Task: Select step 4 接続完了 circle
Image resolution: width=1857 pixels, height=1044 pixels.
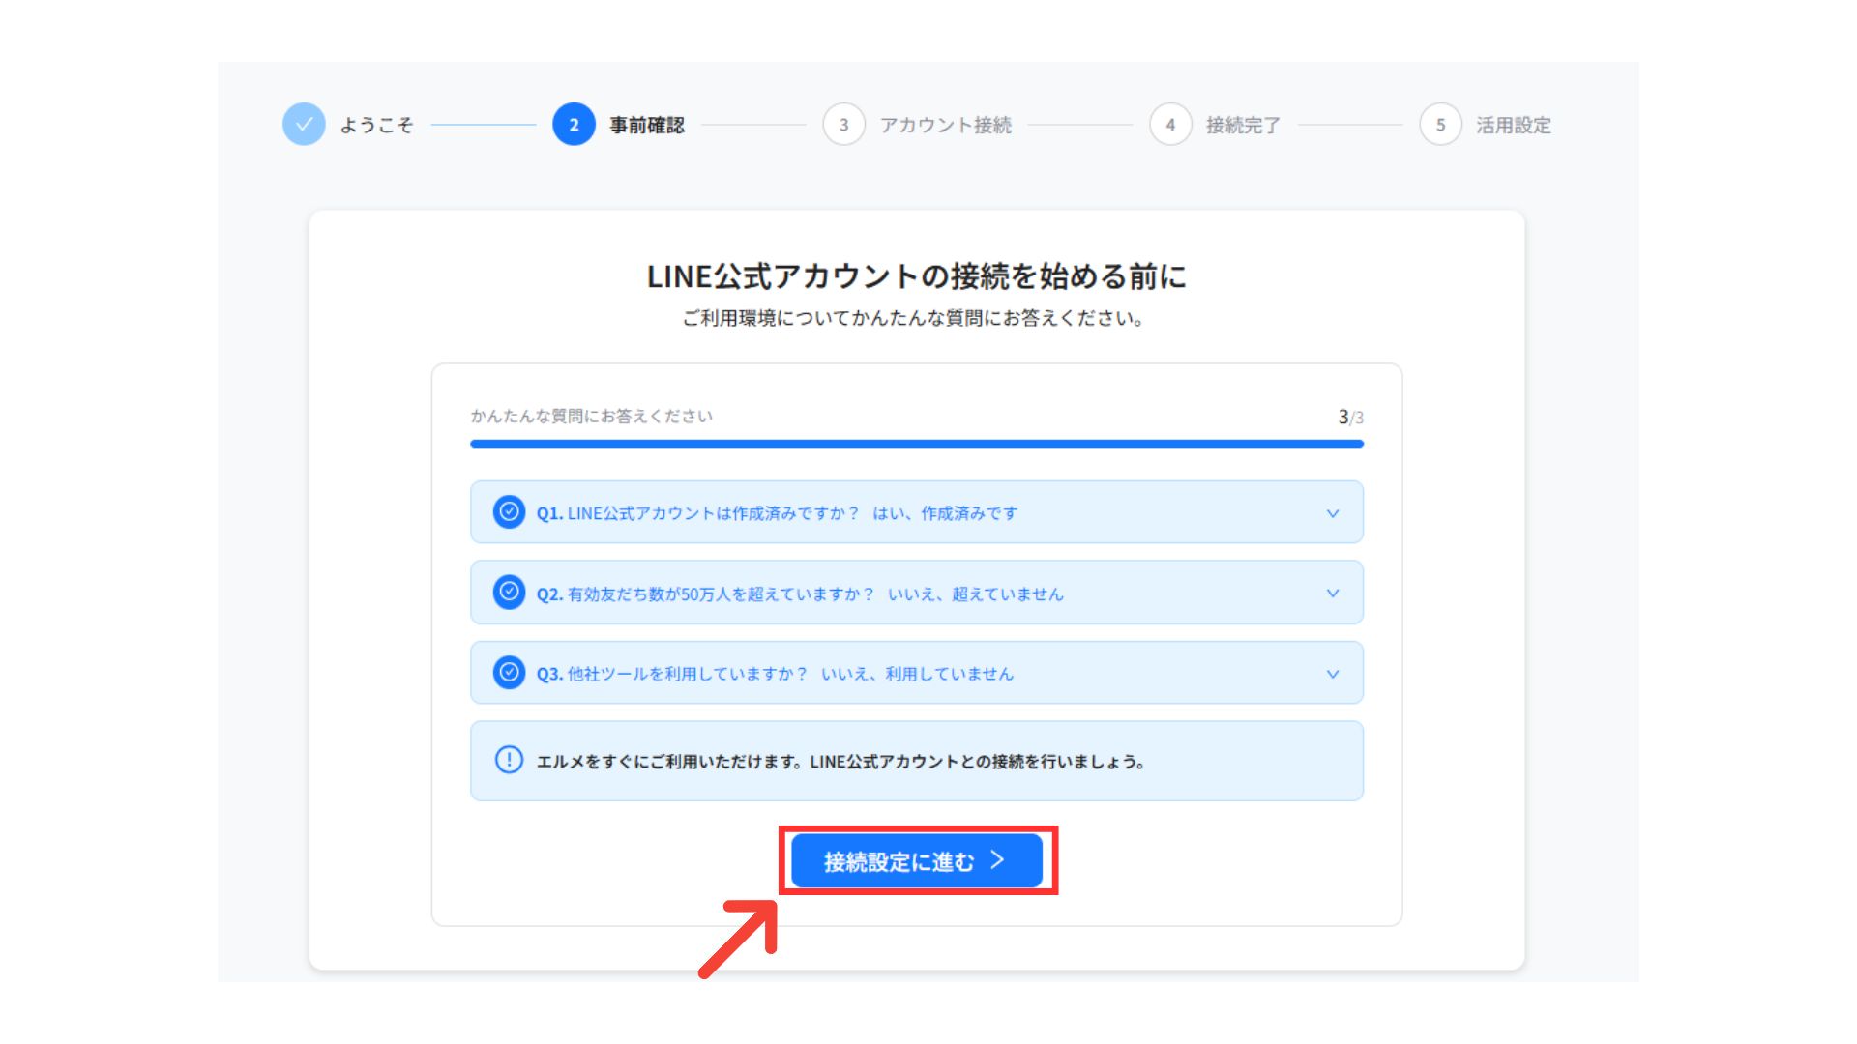Action: tap(1170, 124)
